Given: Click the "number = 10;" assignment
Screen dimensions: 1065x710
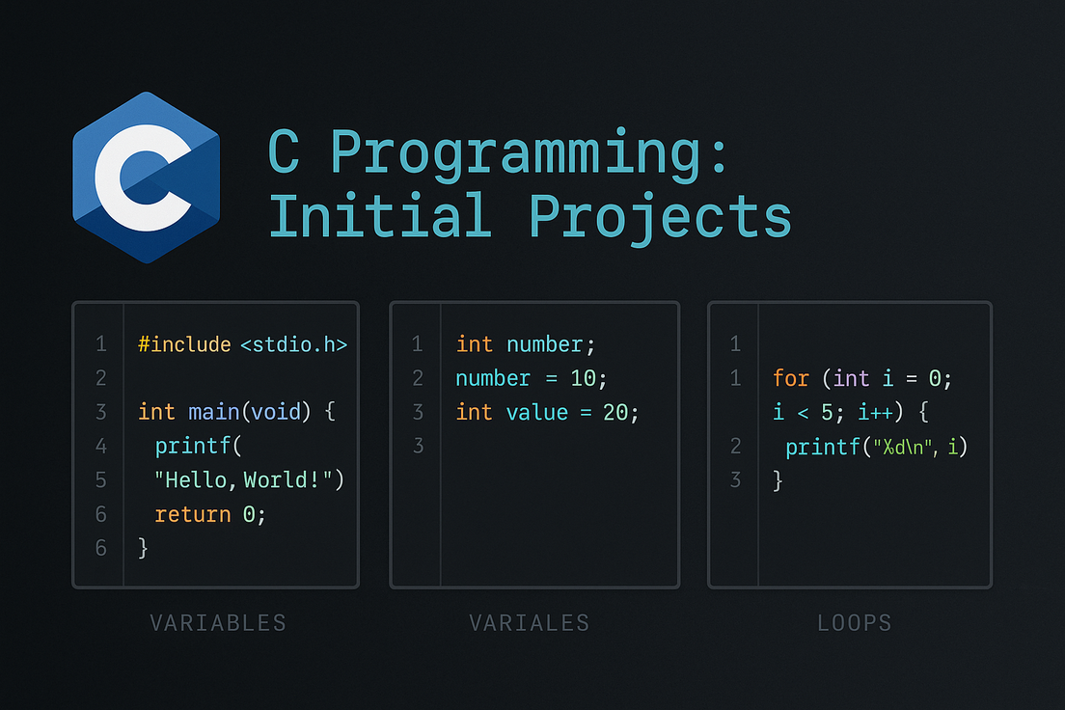Looking at the screenshot, I should tap(532, 378).
